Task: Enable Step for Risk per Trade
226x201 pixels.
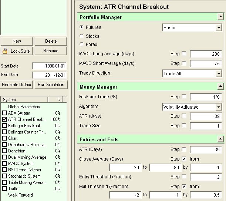Action: click(x=184, y=96)
